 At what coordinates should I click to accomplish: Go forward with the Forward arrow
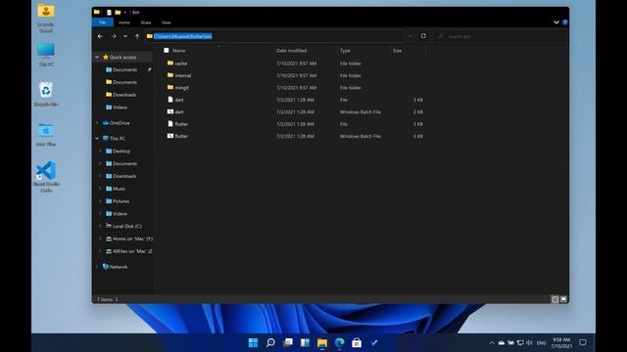[114, 36]
